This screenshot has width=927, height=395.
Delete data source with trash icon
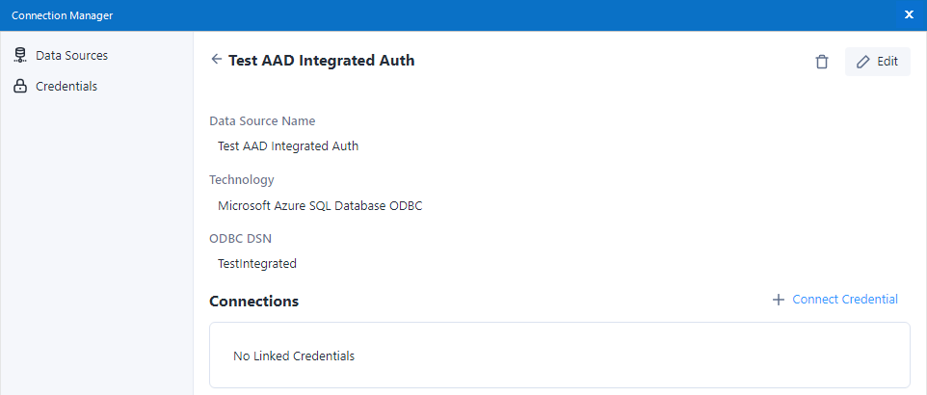click(x=821, y=62)
